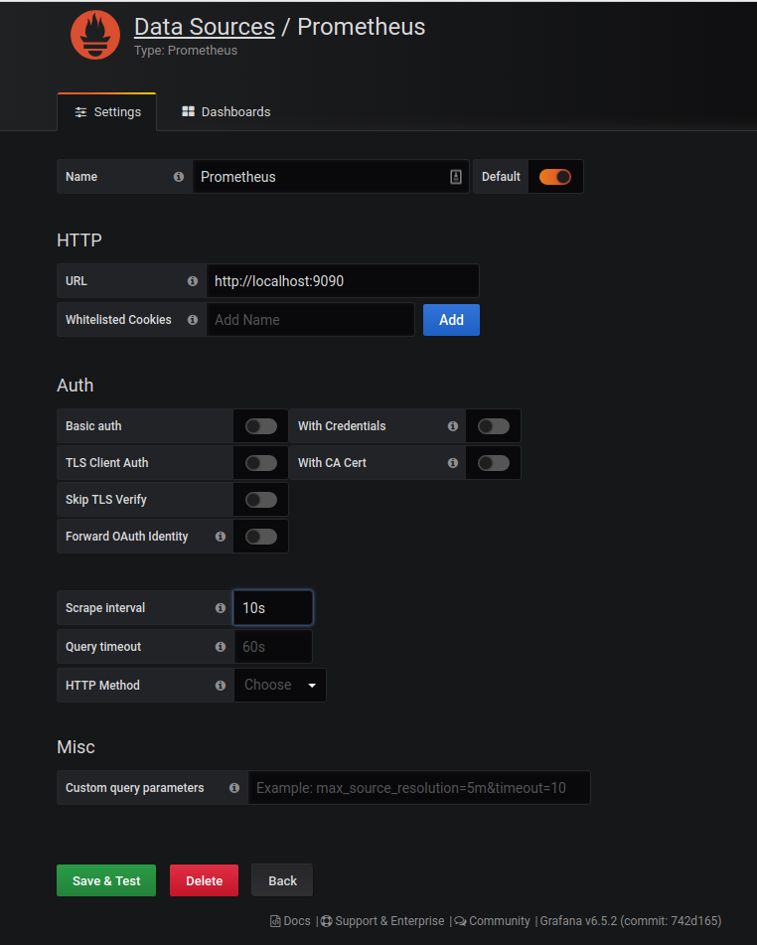Click the Query timeout info icon
Screen dimensions: 757x945
221,647
